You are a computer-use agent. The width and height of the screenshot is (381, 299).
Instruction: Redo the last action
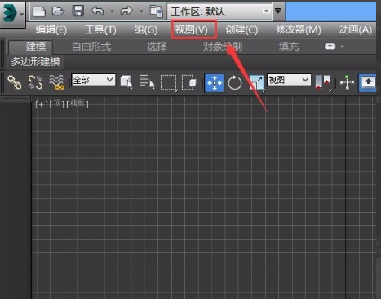coord(126,11)
